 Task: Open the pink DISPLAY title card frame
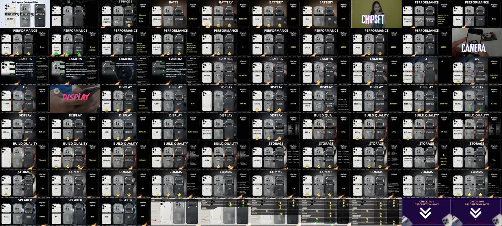tap(75, 99)
